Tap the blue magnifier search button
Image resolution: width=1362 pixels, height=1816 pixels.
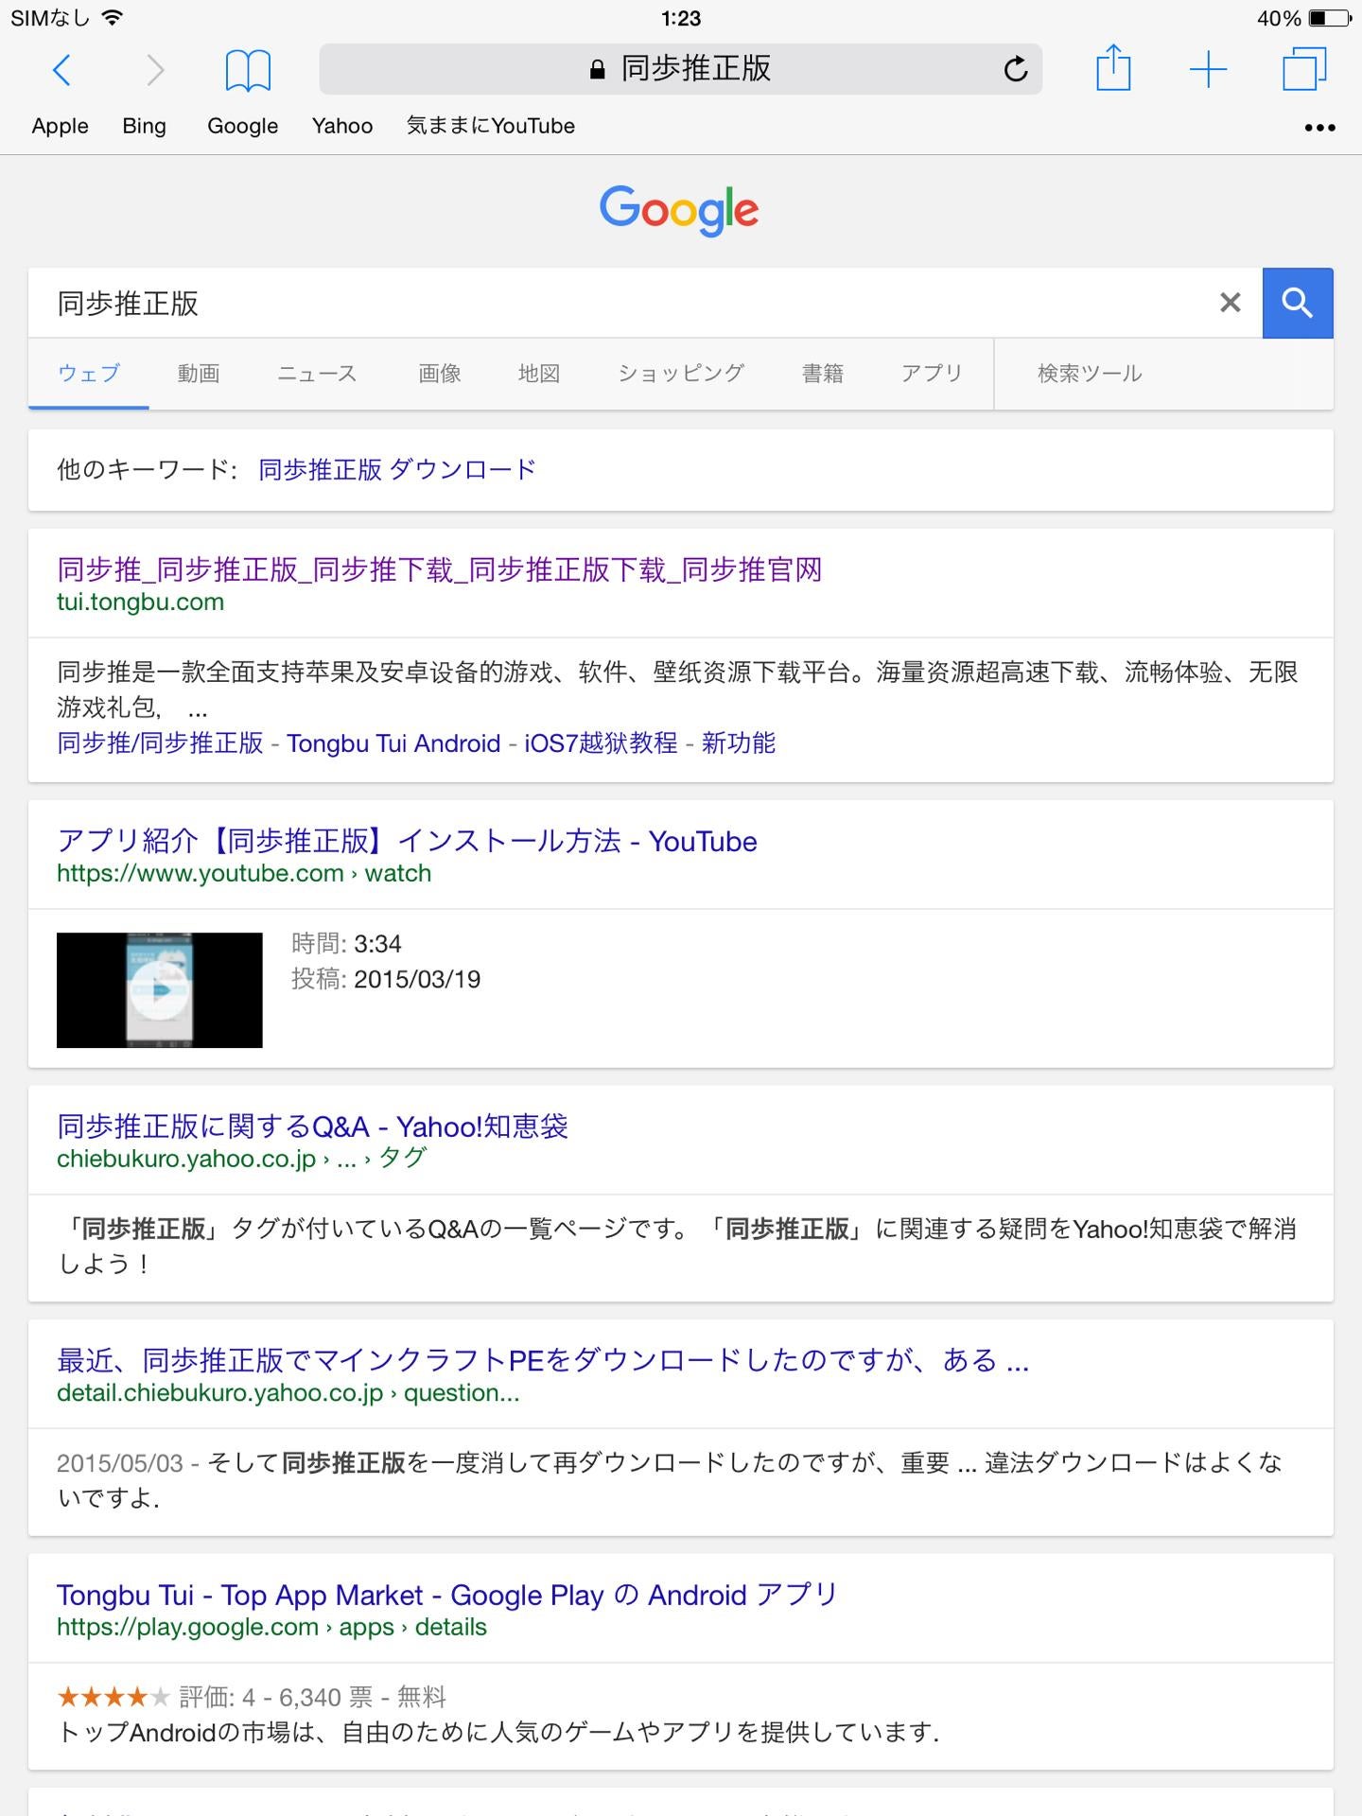tap(1298, 303)
